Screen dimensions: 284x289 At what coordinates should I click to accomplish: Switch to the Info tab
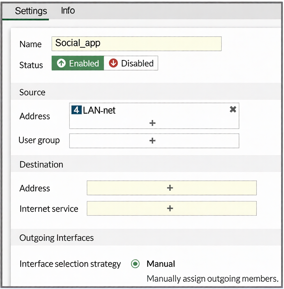[x=68, y=11]
